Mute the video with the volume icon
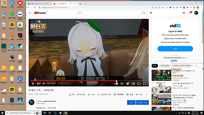The height and width of the screenshot is (115, 204). [x=44, y=84]
